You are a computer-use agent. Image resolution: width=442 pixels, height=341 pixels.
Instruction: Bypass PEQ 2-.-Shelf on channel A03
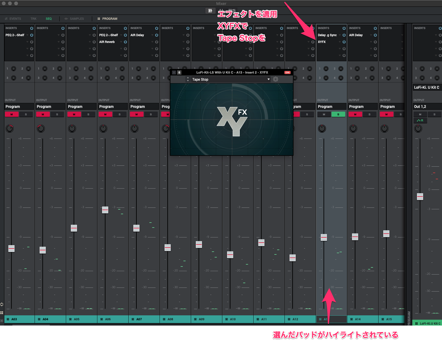[x=32, y=35]
